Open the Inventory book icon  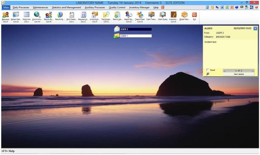[x=173, y=16]
